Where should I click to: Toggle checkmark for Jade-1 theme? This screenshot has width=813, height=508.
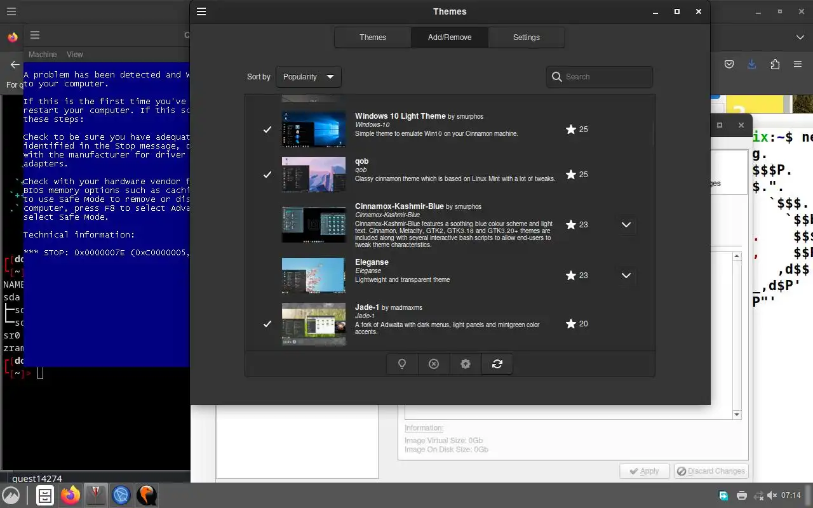(x=267, y=324)
